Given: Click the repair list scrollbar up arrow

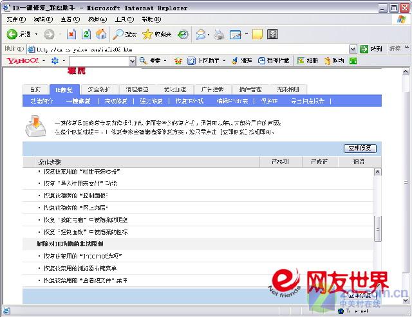Looking at the screenshot, I should tap(377, 172).
